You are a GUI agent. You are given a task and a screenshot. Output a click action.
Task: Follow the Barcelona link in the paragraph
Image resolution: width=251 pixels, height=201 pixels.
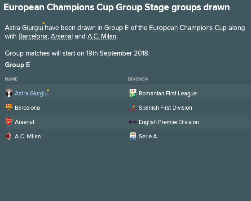click(x=33, y=36)
